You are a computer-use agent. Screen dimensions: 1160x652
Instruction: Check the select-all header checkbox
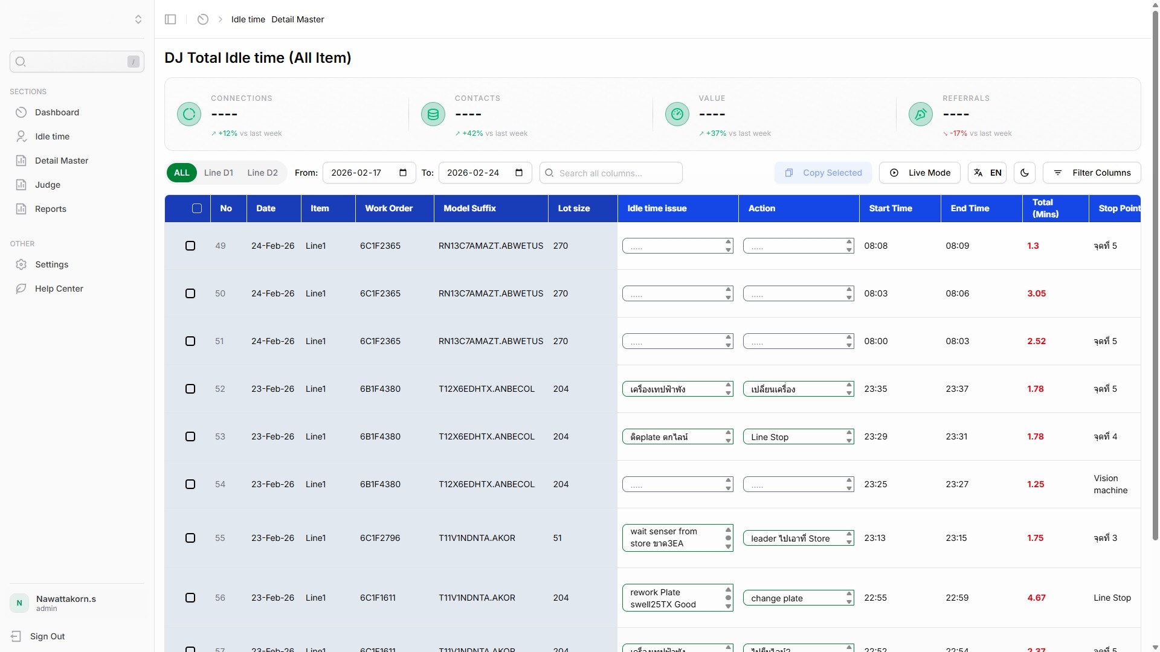click(x=197, y=208)
